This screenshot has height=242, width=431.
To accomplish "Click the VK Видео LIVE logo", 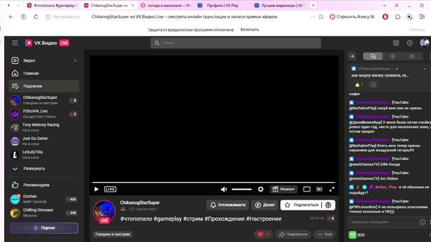I will coord(47,43).
